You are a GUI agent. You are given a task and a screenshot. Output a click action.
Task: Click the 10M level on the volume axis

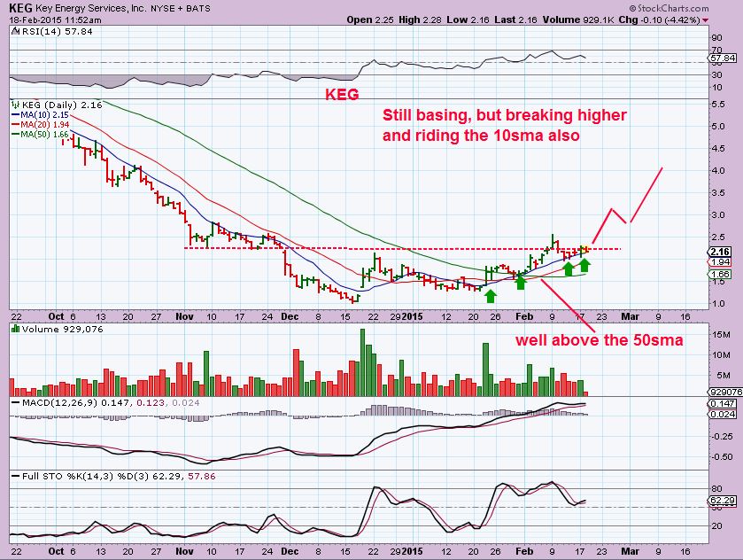[720, 354]
